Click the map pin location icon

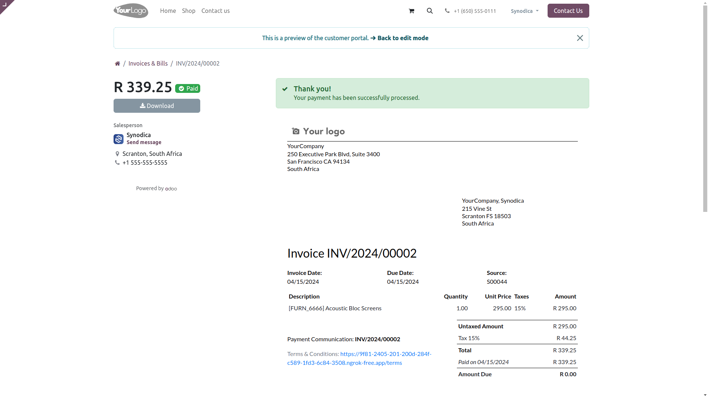117,154
